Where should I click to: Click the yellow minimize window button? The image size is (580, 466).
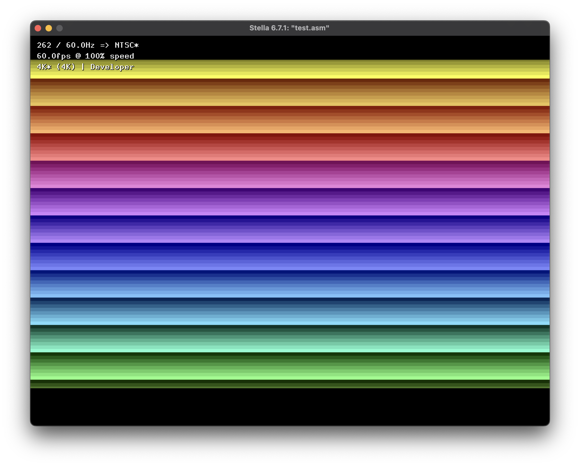(x=49, y=28)
